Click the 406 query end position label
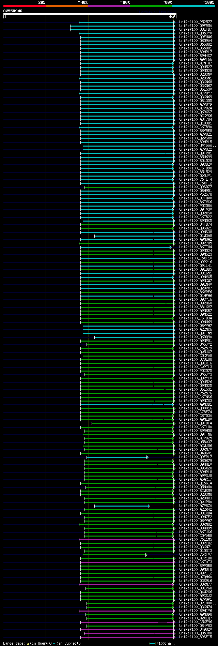Viewport: 218px width, 646px height. tap(172, 17)
